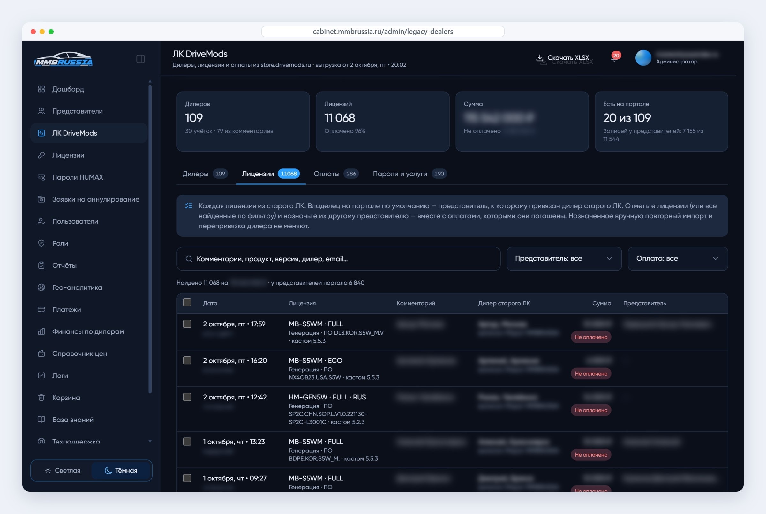The width and height of the screenshot is (766, 514).
Task: Click the sidebar vertical scrollbar
Action: 150,239
